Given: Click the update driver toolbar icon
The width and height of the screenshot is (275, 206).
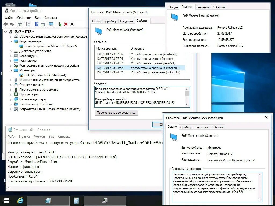Looking at the screenshot, I should pyautogui.click(x=60, y=24).
